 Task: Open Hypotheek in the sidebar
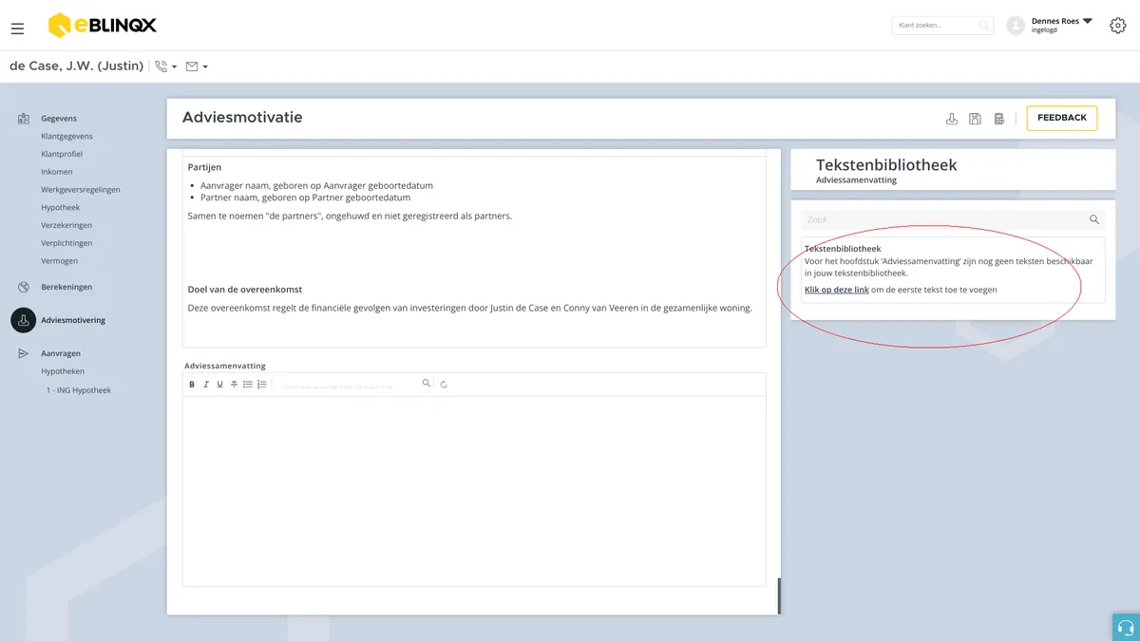point(61,207)
